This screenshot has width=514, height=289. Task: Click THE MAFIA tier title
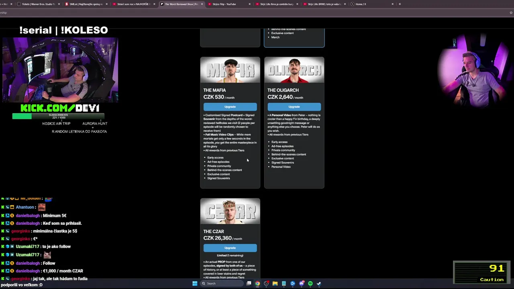coord(214,90)
